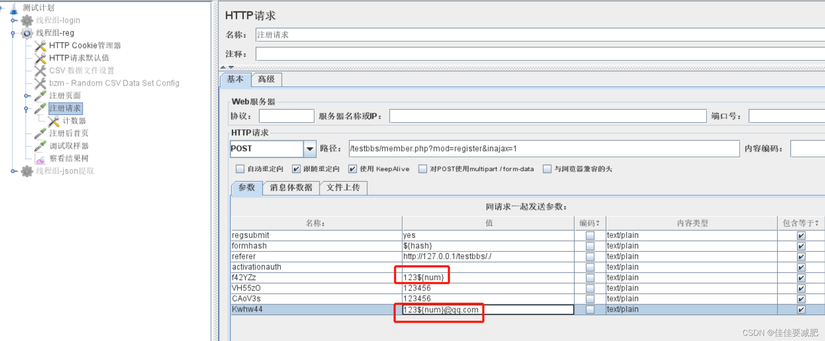Click the 注册请求 sampler pipette icon
The width and height of the screenshot is (825, 341).
(40, 108)
